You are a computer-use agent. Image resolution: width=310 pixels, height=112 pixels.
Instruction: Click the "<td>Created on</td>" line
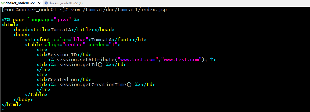(64, 80)
